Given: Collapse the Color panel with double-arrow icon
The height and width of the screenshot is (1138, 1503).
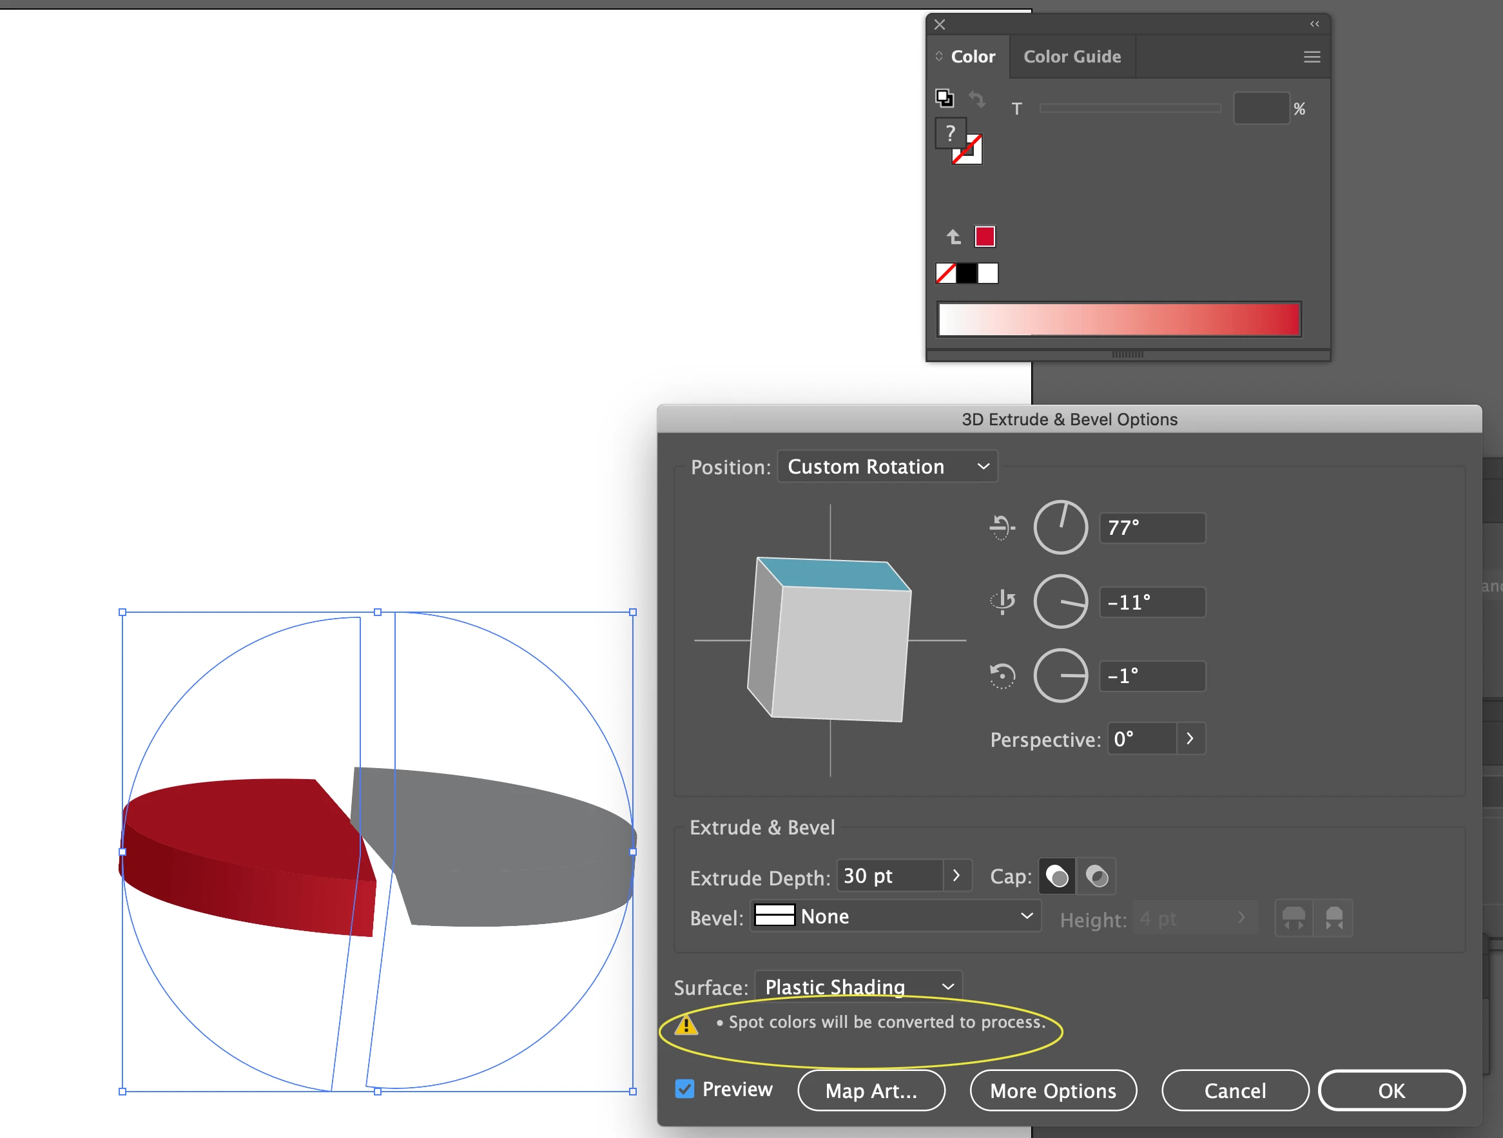Looking at the screenshot, I should tap(1314, 24).
